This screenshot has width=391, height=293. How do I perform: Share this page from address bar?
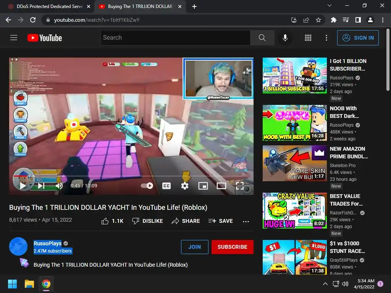(x=306, y=20)
